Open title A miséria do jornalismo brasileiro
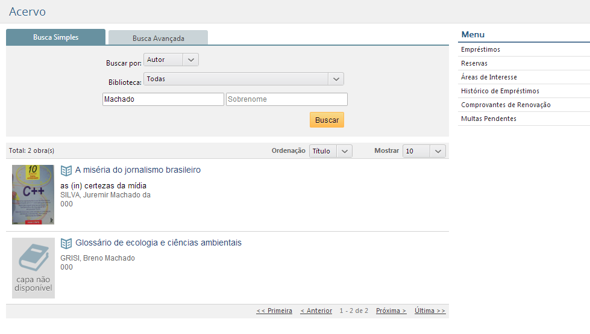The image size is (590, 334). [137, 170]
